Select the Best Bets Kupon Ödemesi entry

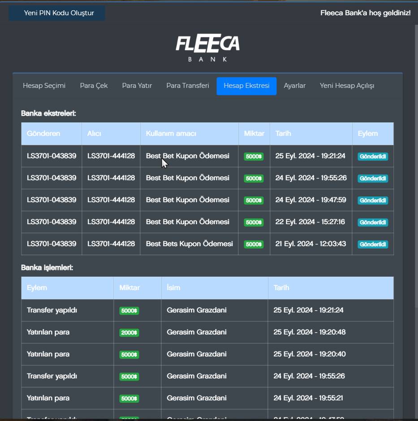coord(189,244)
